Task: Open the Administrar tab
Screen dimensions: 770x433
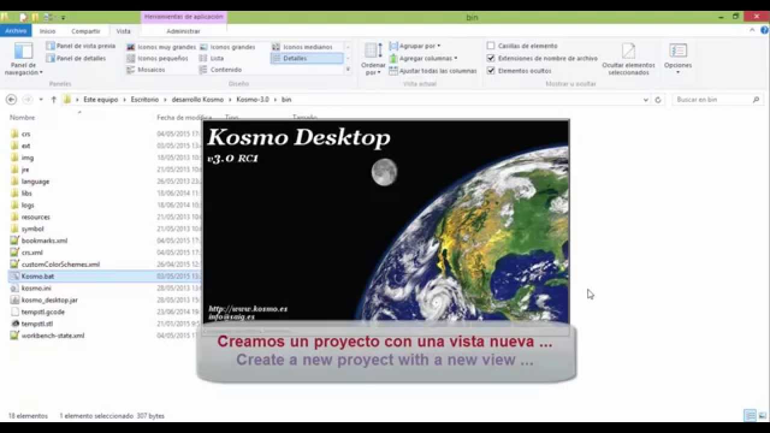Action: [183, 31]
